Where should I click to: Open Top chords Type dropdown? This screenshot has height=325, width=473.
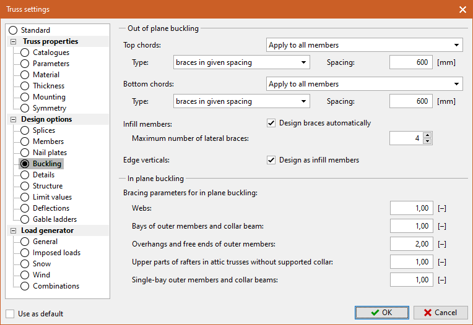pyautogui.click(x=241, y=62)
